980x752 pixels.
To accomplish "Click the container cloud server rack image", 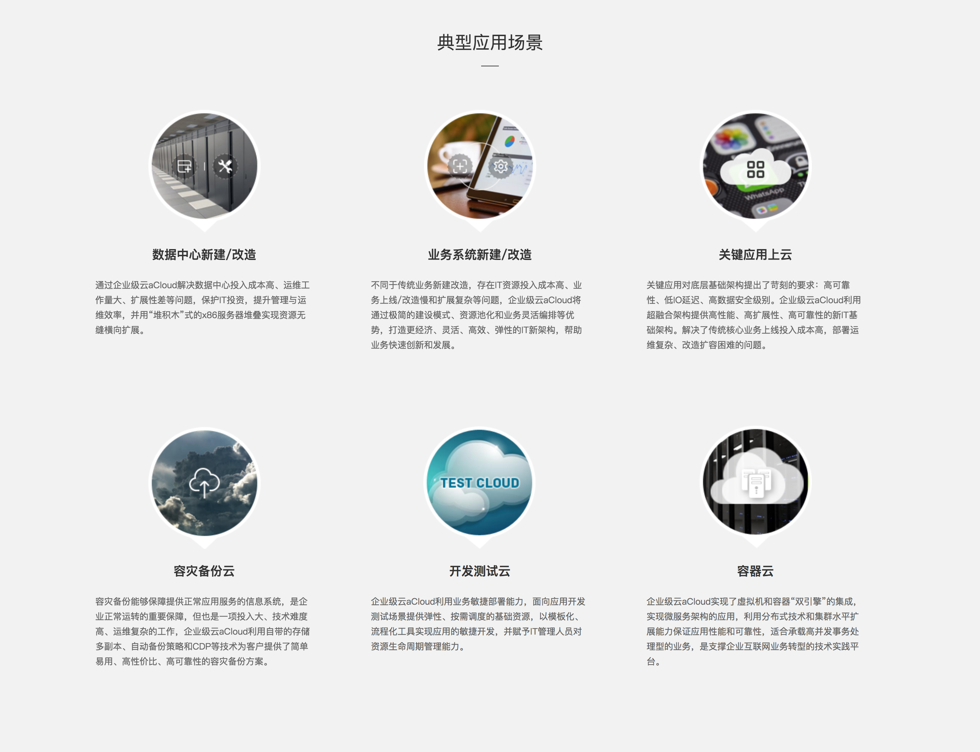I will click(756, 483).
